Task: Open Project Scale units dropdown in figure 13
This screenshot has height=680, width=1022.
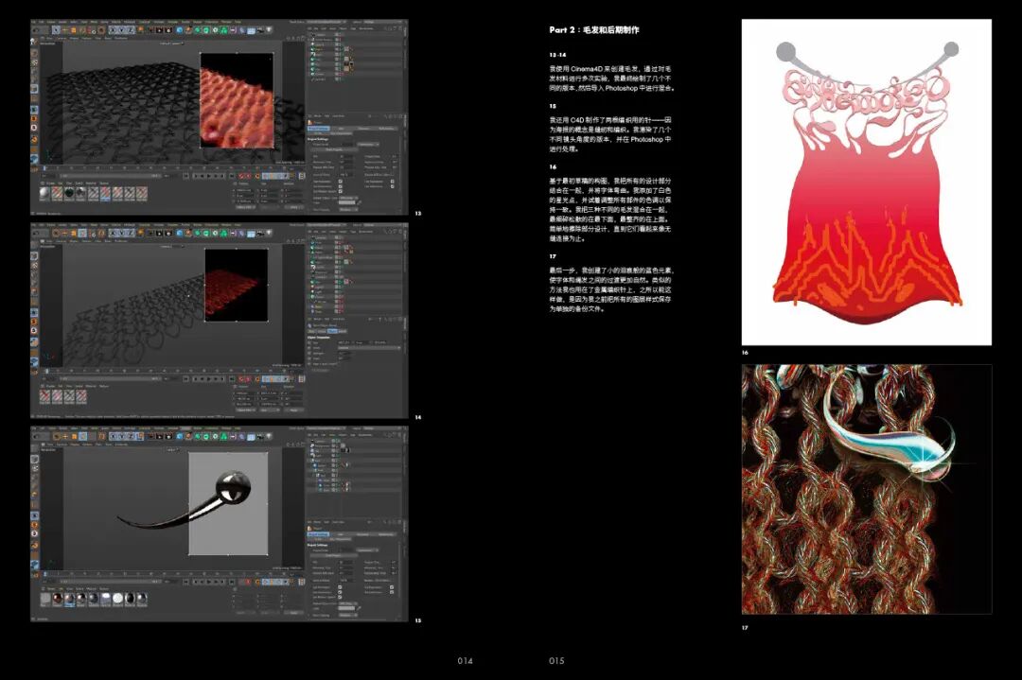Action: pos(368,145)
